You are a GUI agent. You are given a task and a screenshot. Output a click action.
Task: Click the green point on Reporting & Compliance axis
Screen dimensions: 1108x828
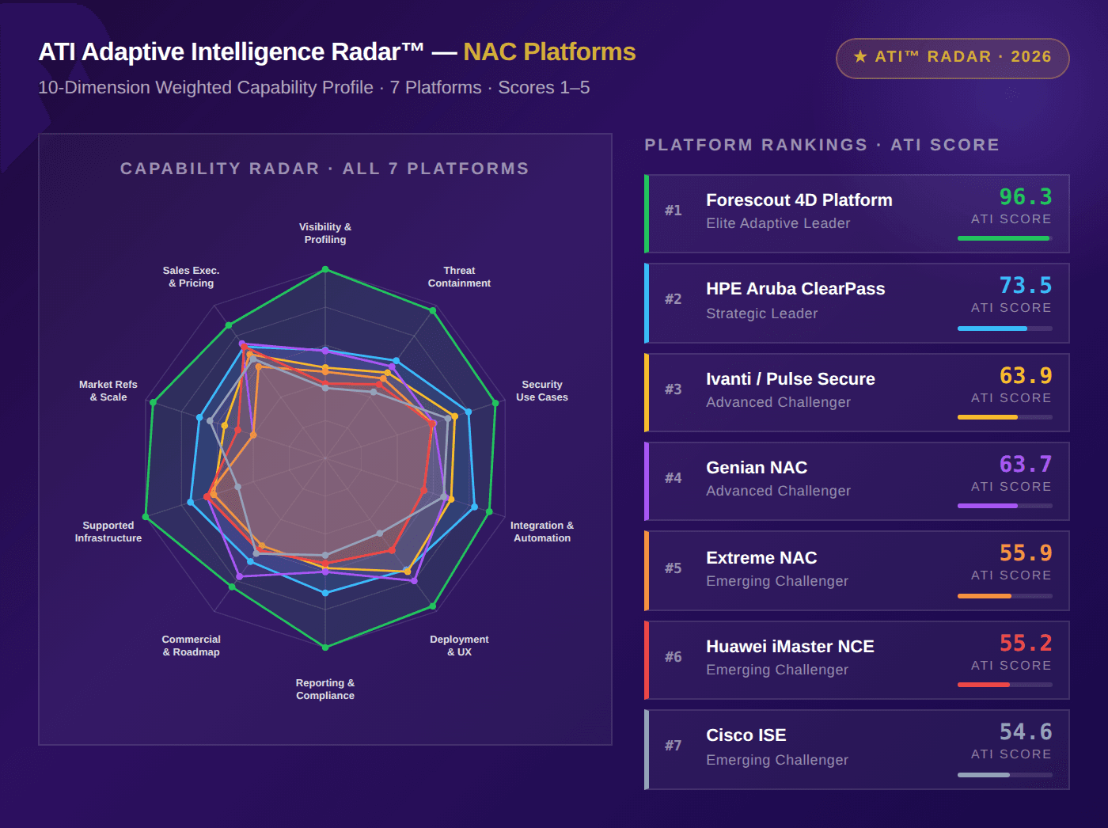[325, 648]
